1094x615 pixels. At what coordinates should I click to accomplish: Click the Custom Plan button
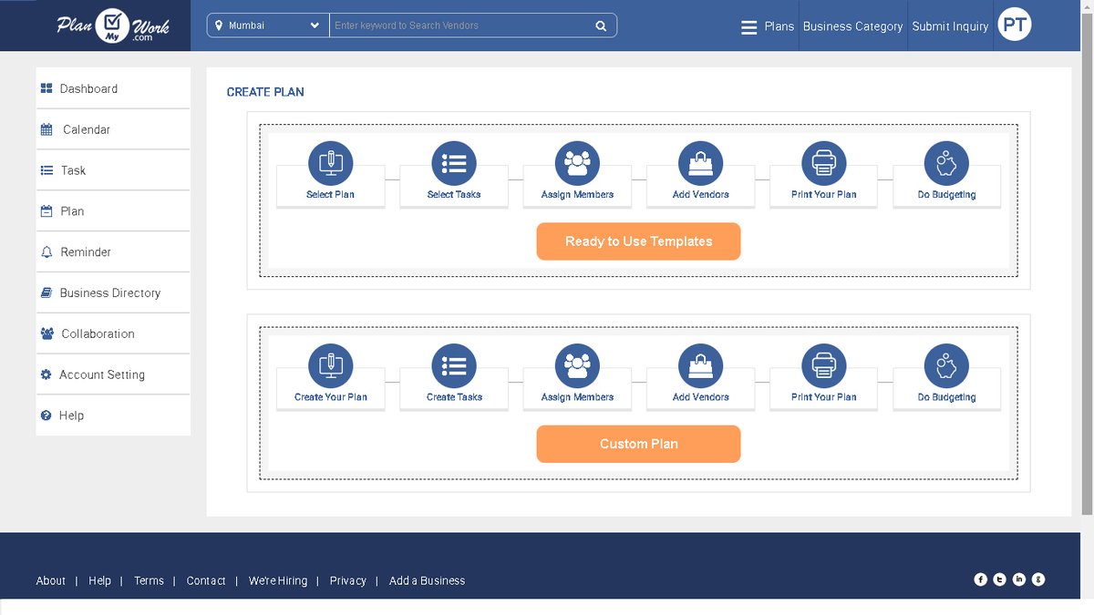638,444
